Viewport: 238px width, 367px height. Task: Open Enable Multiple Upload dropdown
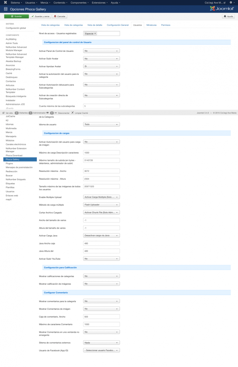pos(102,197)
